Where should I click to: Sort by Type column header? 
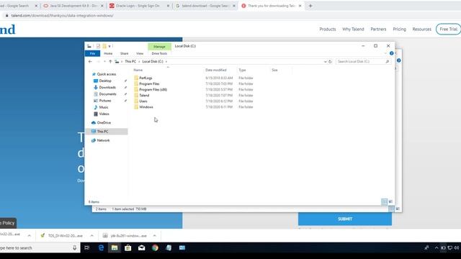tap(242, 70)
